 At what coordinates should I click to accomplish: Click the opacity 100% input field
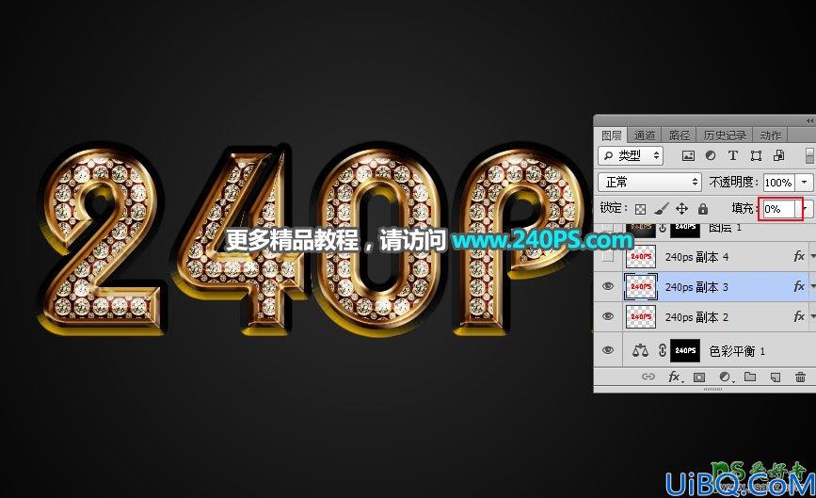(778, 183)
